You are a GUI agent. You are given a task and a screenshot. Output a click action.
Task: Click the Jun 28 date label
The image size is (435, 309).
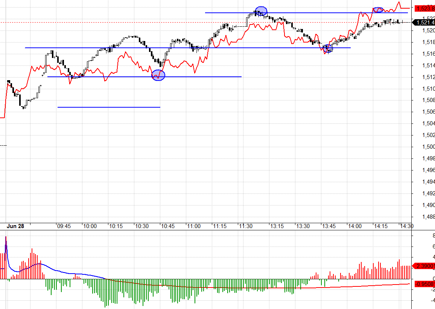click(15, 226)
